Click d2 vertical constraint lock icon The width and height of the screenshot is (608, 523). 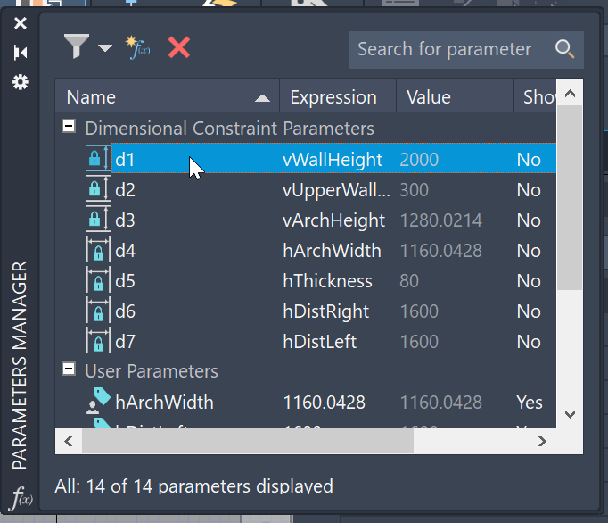98,189
